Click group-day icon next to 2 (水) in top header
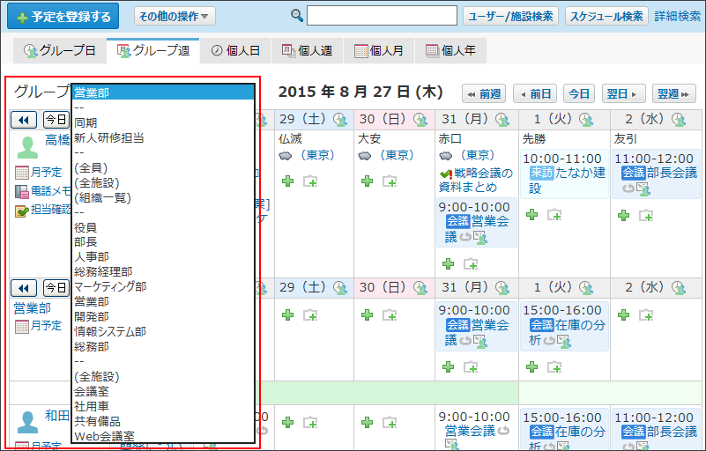 [x=679, y=120]
